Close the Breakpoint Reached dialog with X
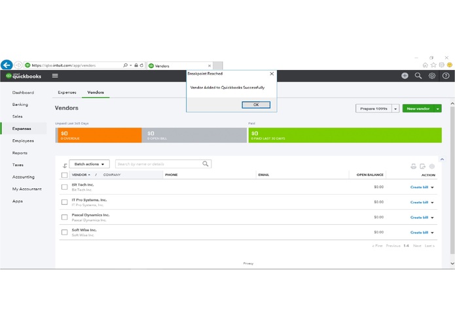This screenshot has height=323, width=455. coord(272,74)
